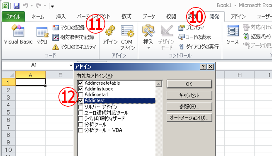Select the ソルバー アドイン entry text
This screenshot has width=272, height=156.
click(x=101, y=107)
